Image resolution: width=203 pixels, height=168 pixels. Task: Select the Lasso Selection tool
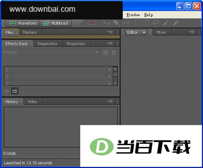pos(155,23)
